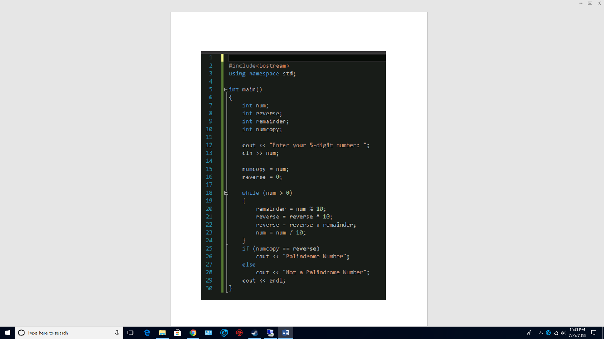This screenshot has width=604, height=339.
Task: Collapse the while loop code fold
Action: tap(225, 192)
